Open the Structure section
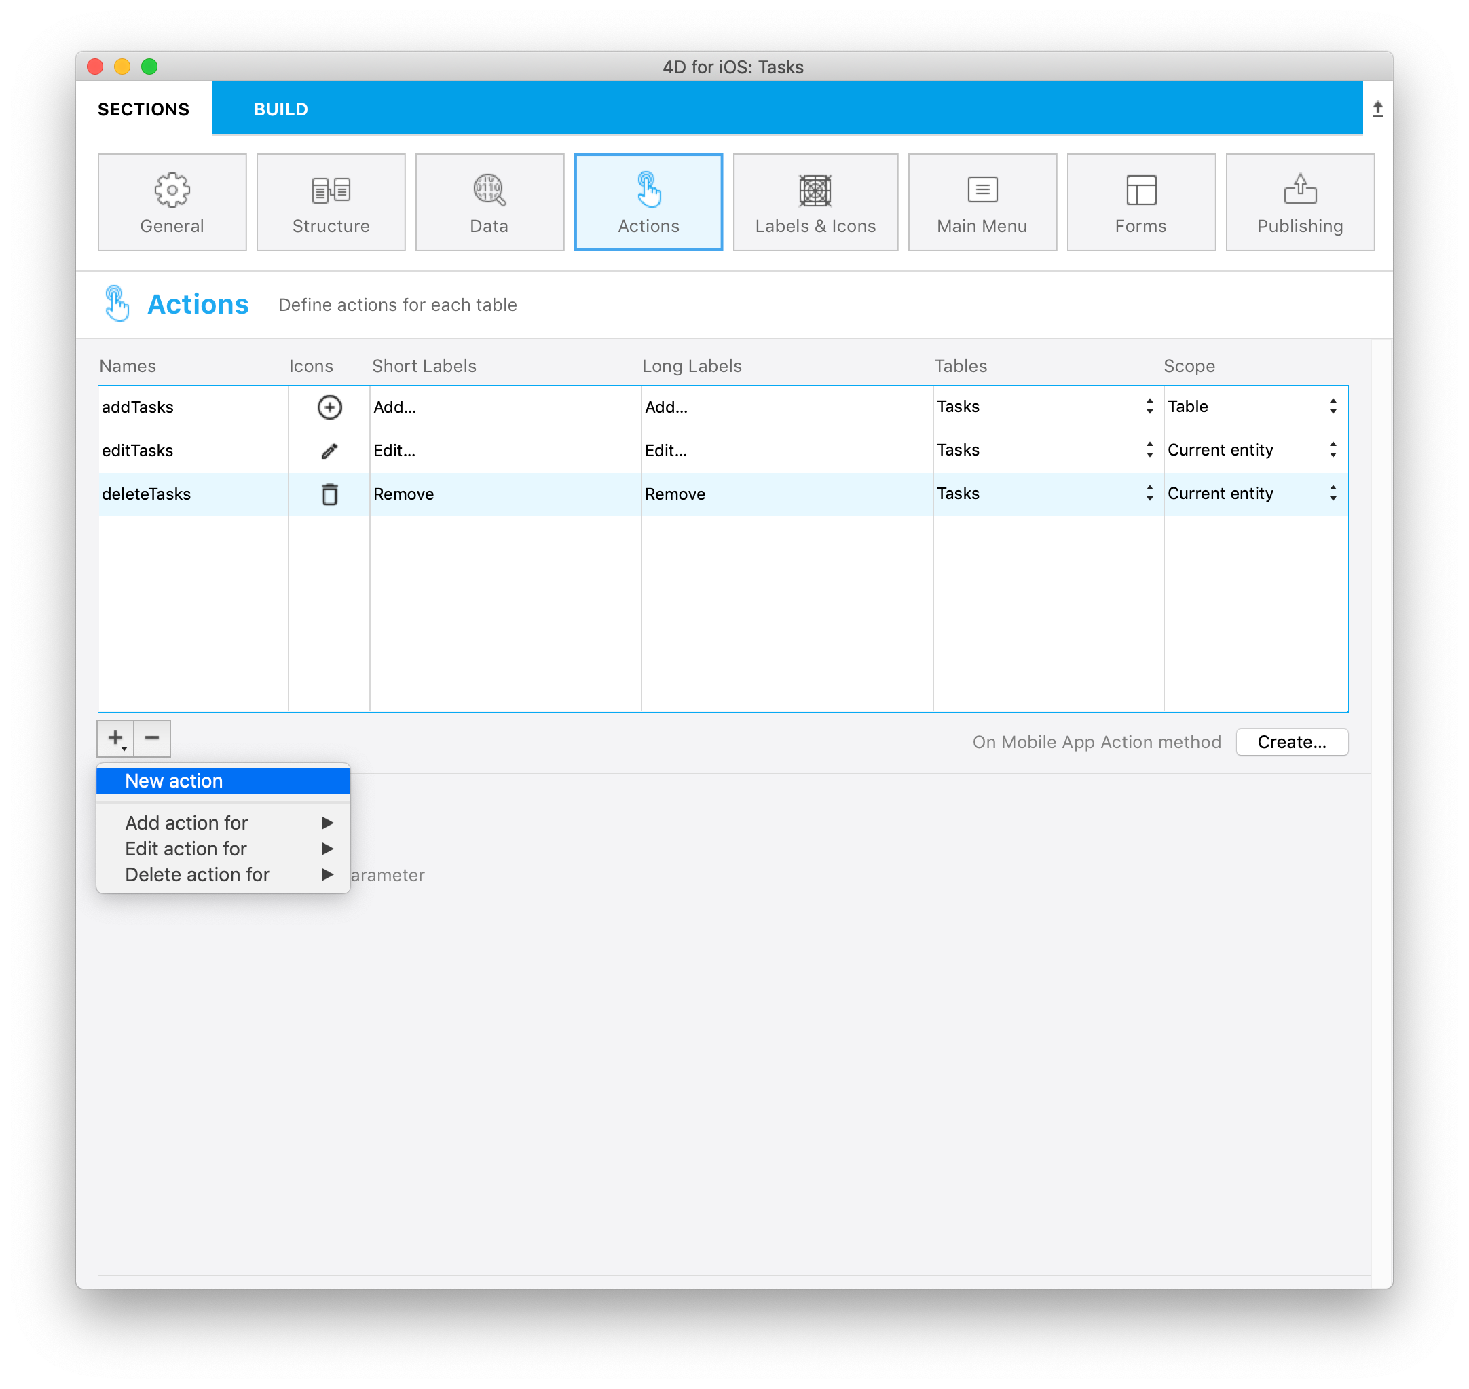 pyautogui.click(x=331, y=202)
